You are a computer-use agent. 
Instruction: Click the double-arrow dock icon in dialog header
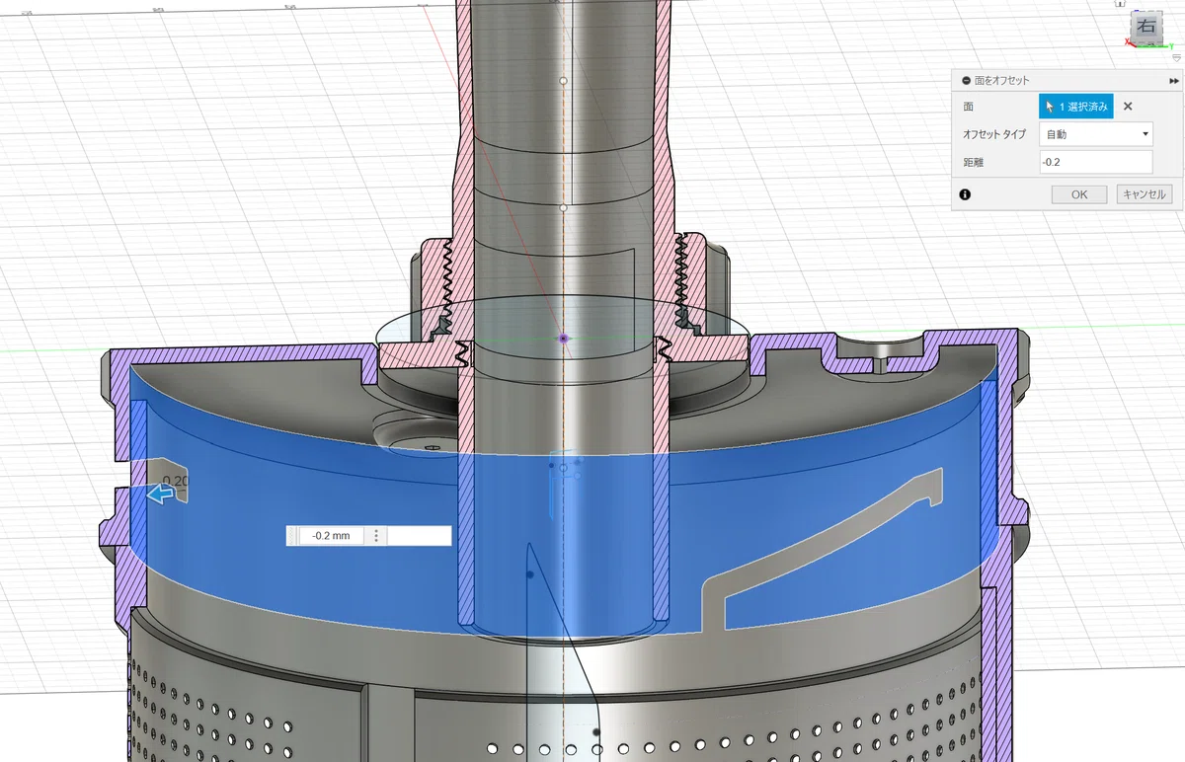(x=1173, y=81)
